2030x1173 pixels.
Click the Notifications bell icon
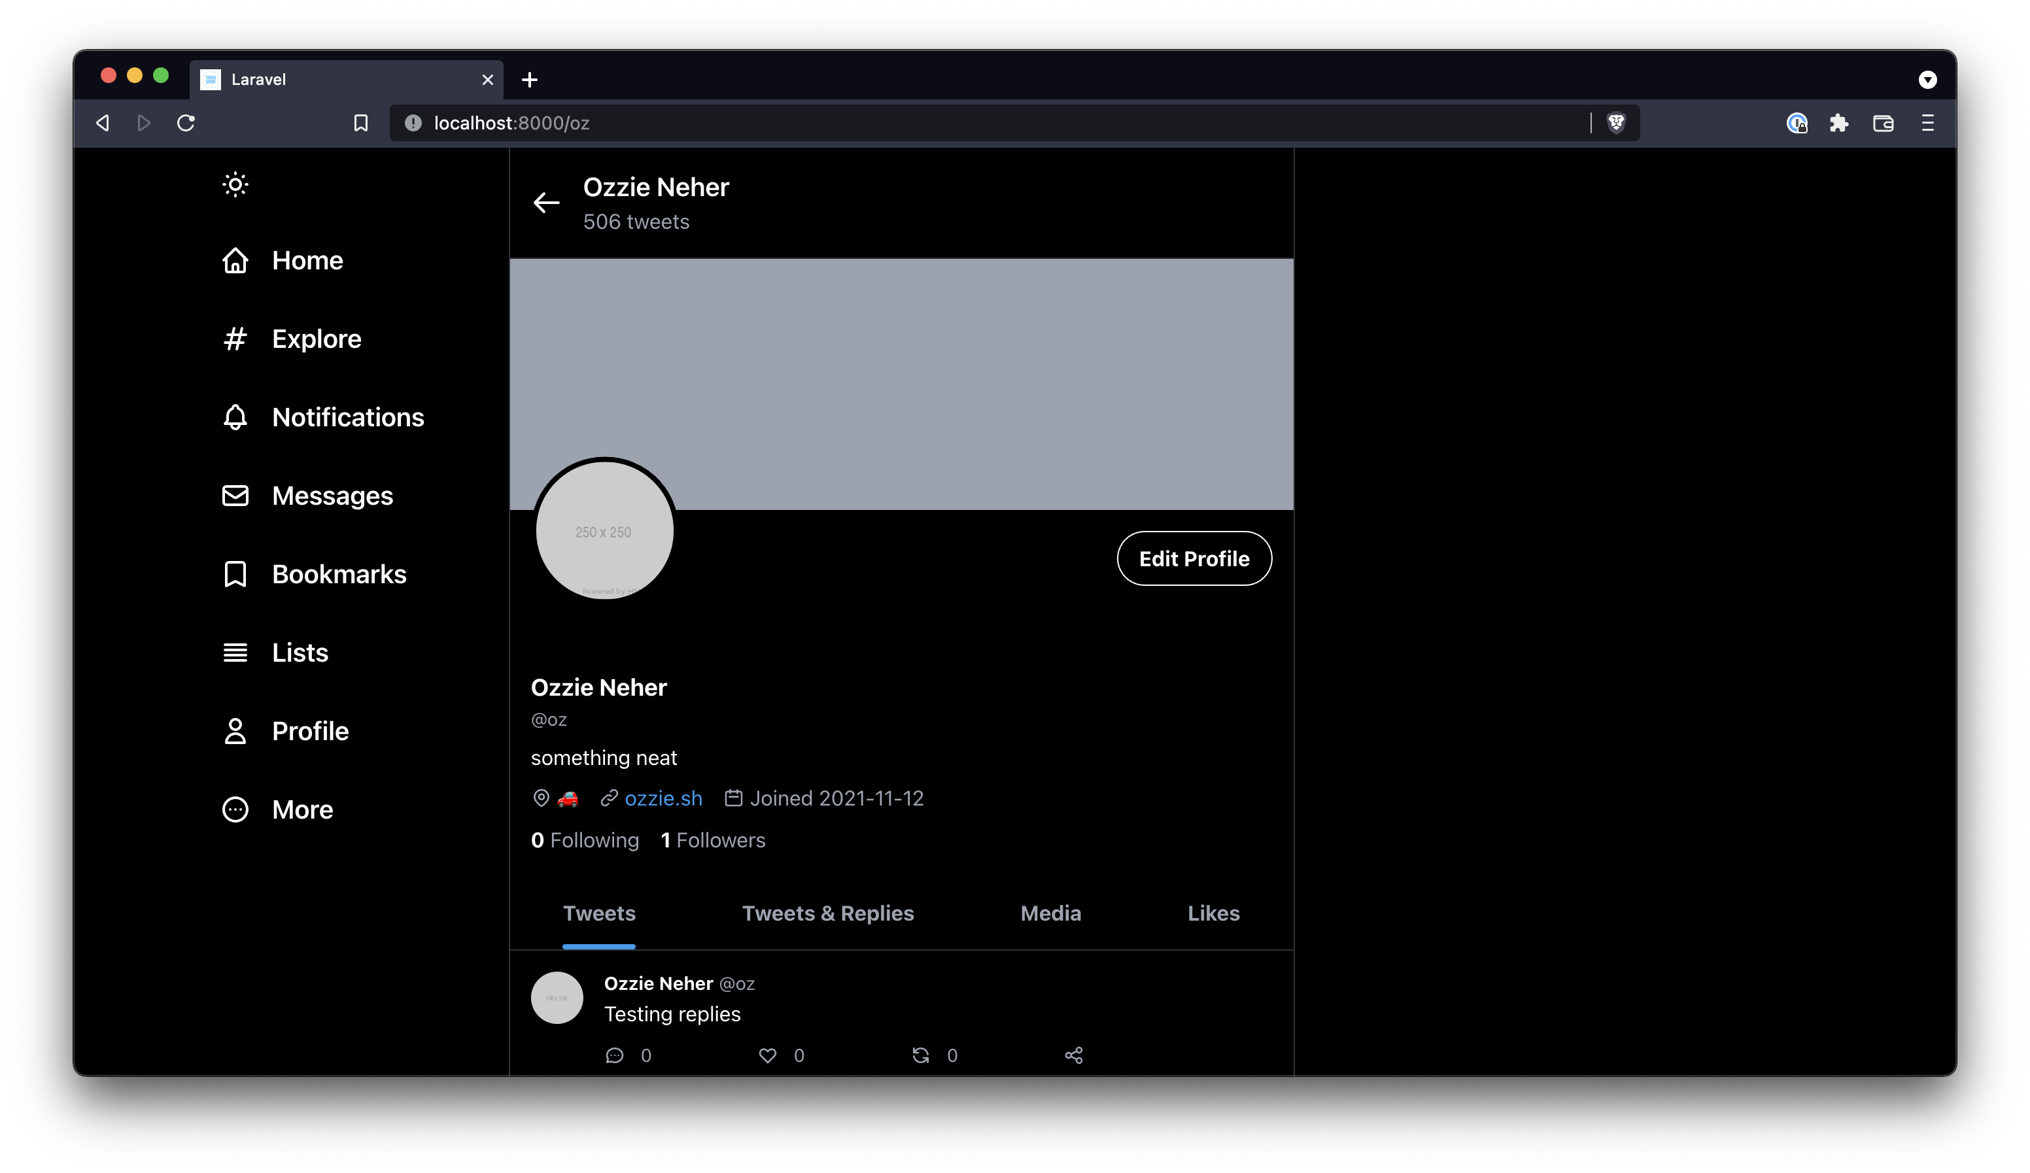tap(235, 416)
